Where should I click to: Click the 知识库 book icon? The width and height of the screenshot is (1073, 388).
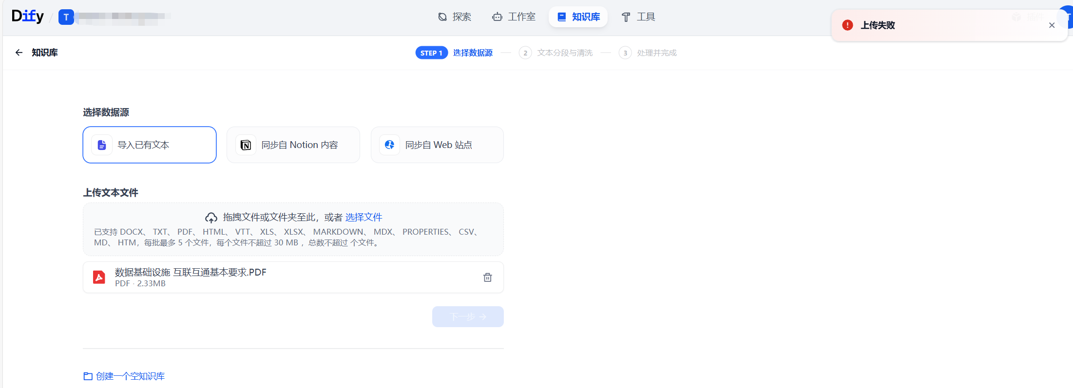[562, 17]
